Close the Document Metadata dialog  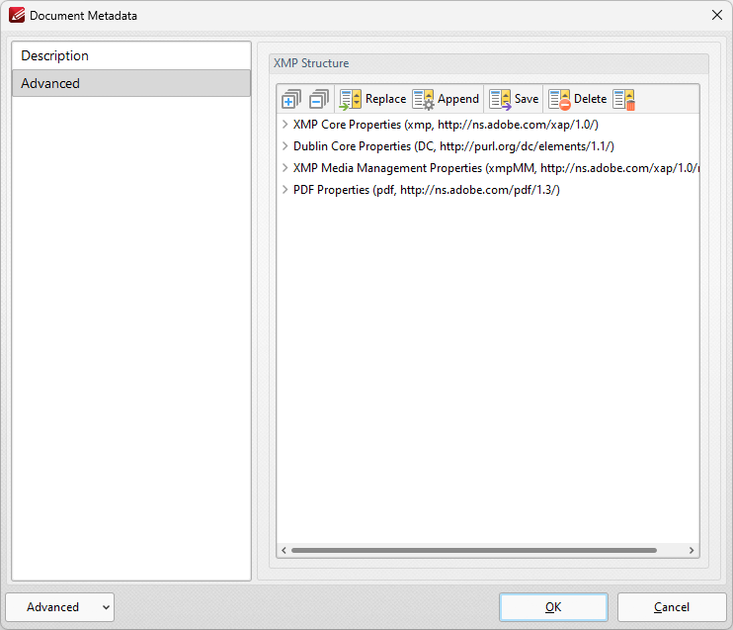(716, 15)
